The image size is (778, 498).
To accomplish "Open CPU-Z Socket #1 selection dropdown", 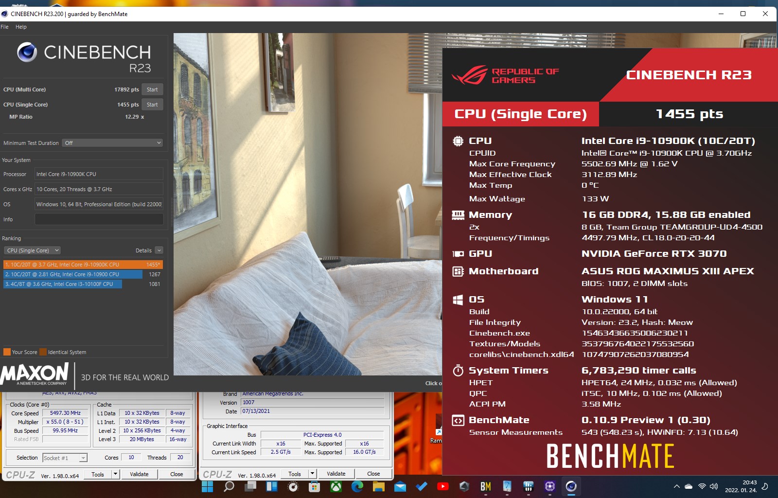I will [65, 458].
